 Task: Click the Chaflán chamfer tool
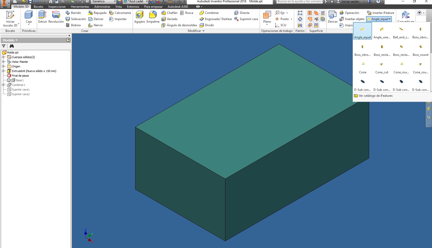coord(170,13)
